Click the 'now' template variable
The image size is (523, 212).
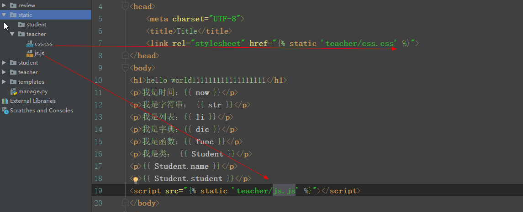[x=202, y=93]
